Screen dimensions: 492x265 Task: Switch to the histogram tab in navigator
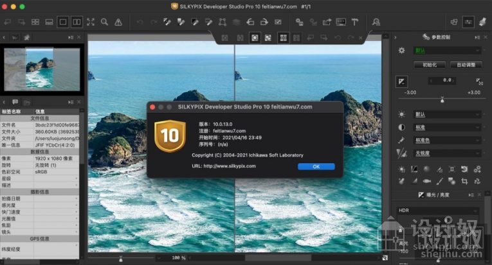[x=15, y=37]
